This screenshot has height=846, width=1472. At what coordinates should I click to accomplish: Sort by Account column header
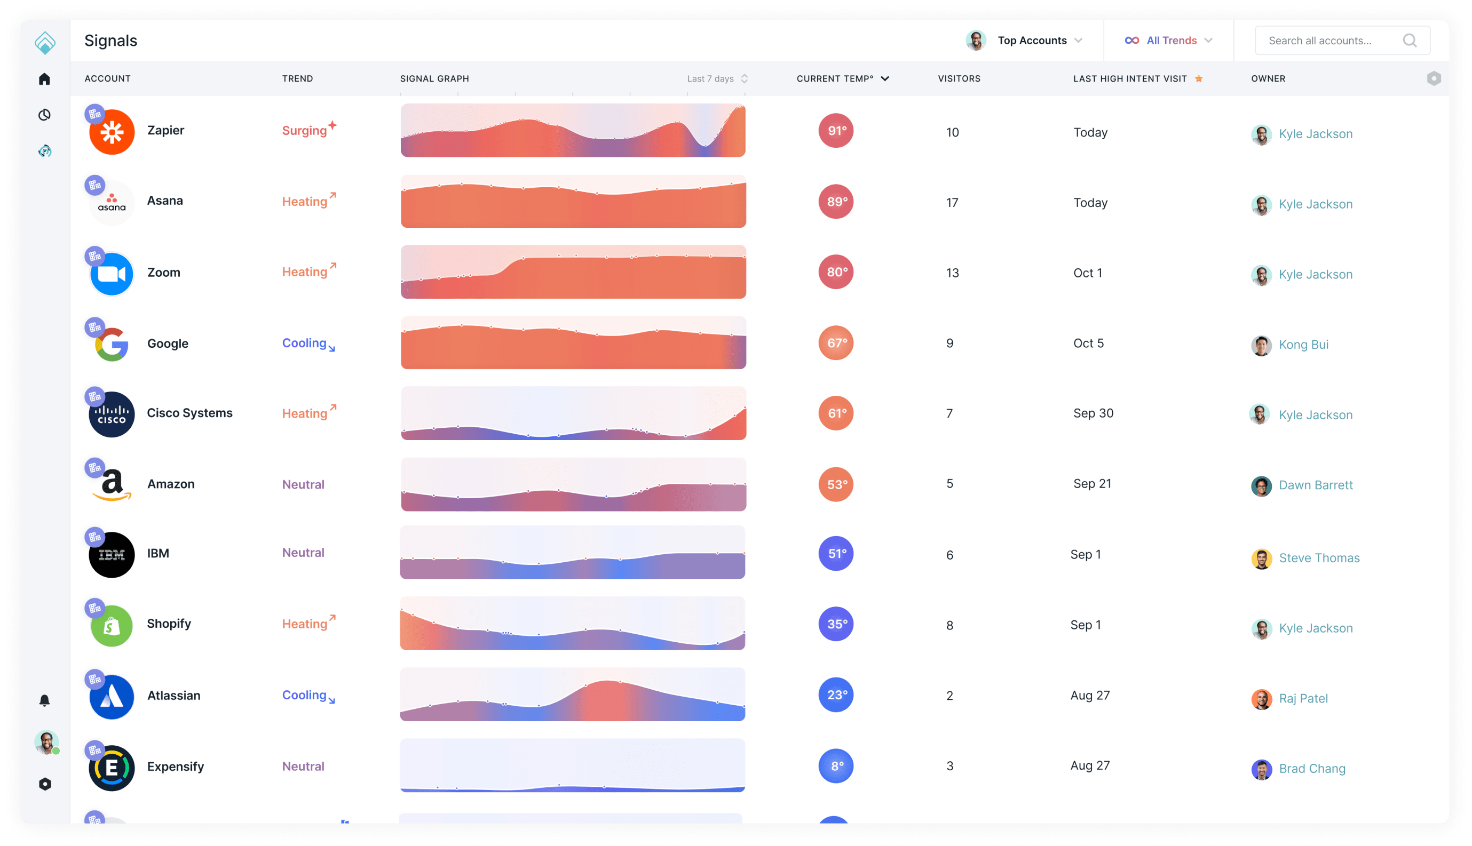pyautogui.click(x=108, y=78)
